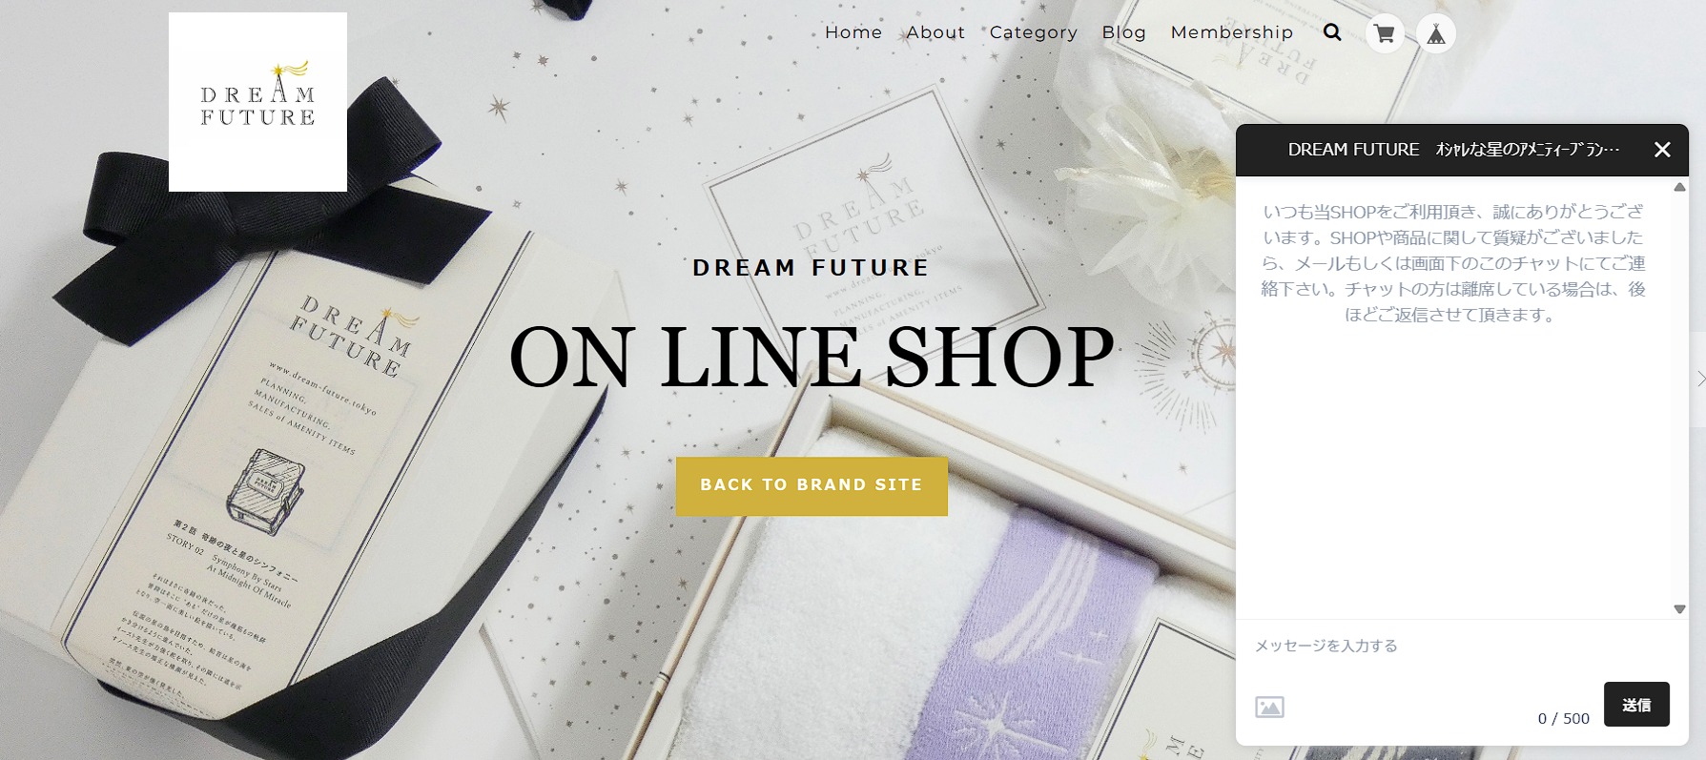The image size is (1706, 760).
Task: Click the chat scroll down arrow
Action: [1679, 609]
